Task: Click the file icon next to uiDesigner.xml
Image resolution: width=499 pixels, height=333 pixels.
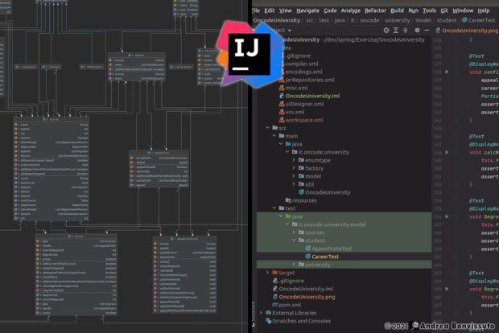Action: (282, 104)
